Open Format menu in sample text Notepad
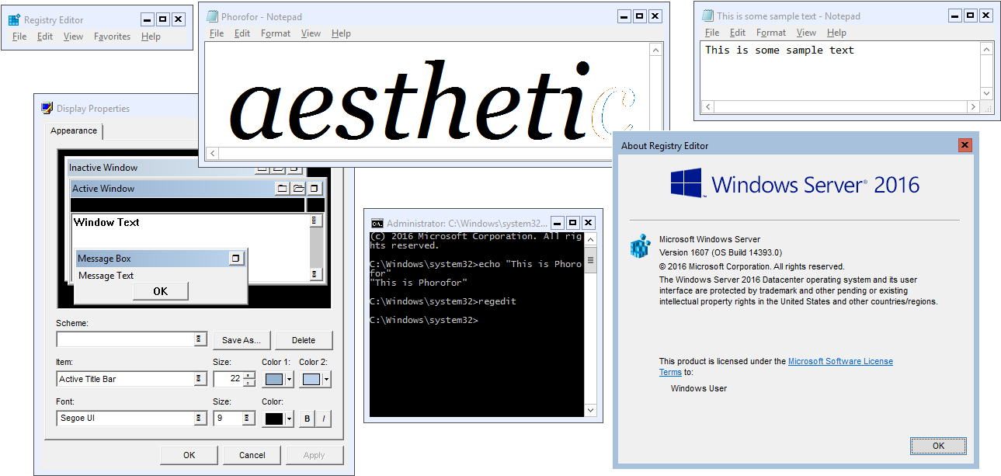The width and height of the screenshot is (1001, 476). (771, 33)
